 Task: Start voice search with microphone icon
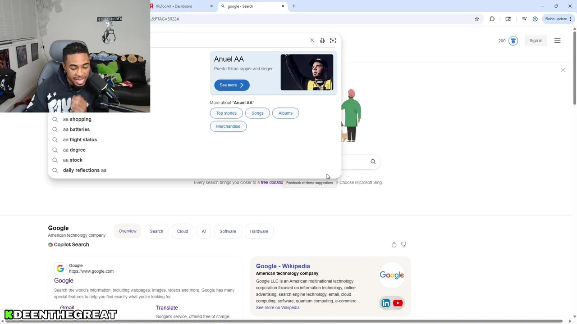tap(322, 40)
